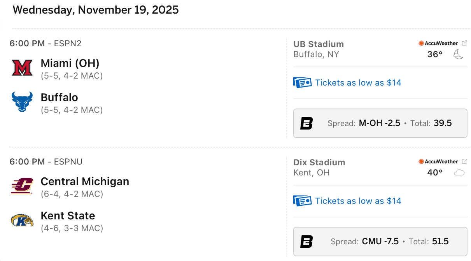
Task: Click ticket icon for Central Michigan-Kent State game
Action: (x=302, y=201)
